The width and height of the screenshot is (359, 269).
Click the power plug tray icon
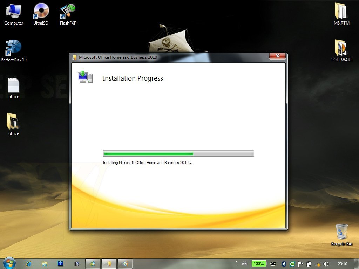pos(273,264)
